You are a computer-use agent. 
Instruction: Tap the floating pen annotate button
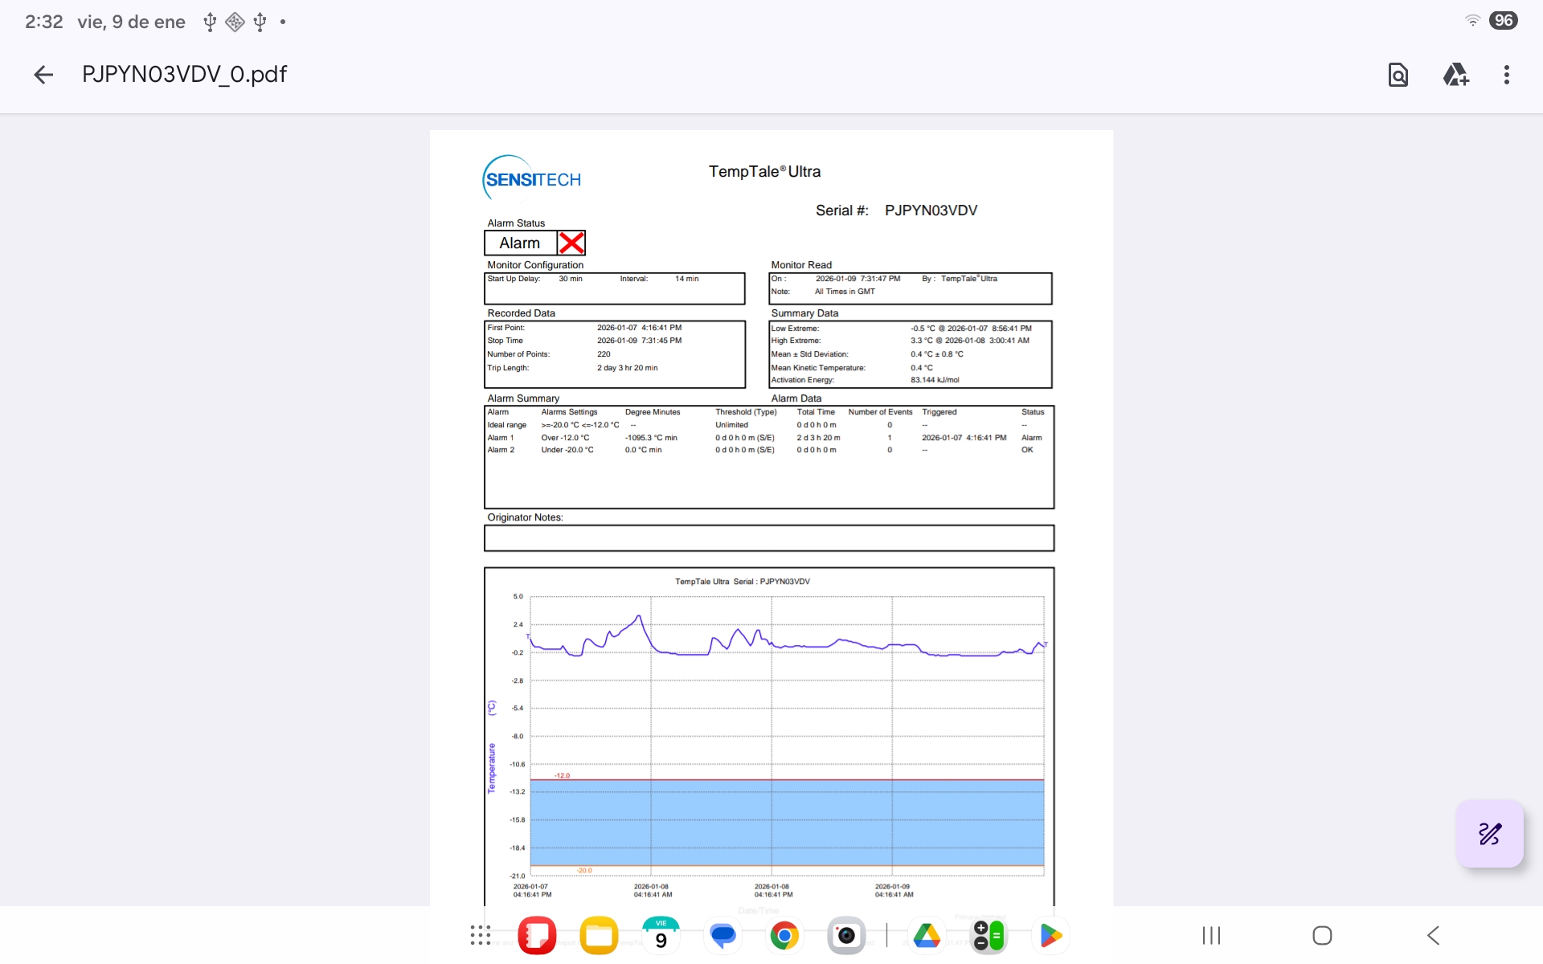click(1489, 834)
